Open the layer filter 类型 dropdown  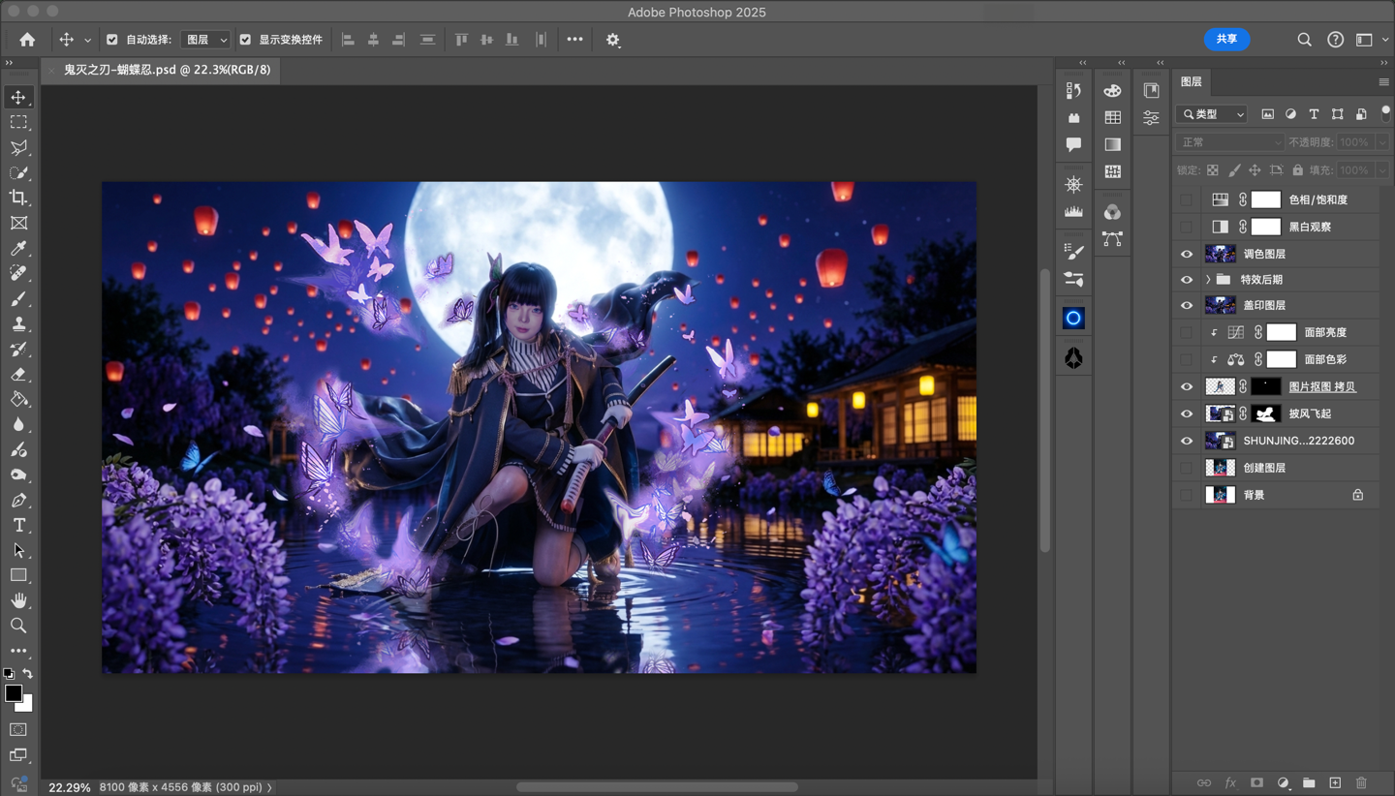1212,114
